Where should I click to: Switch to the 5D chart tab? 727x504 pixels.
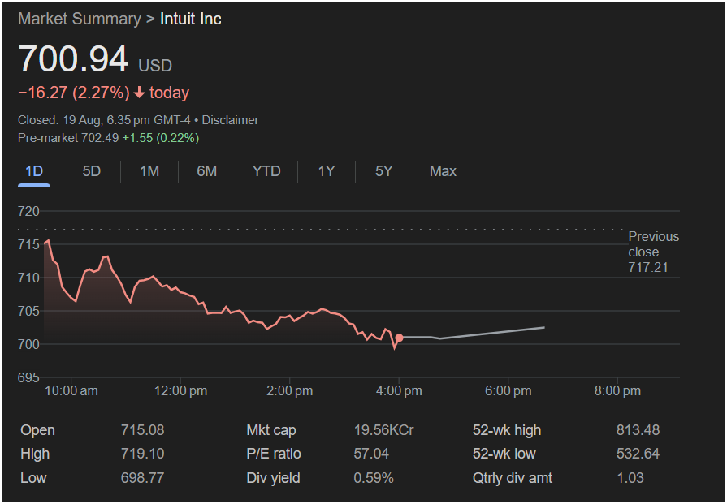91,171
